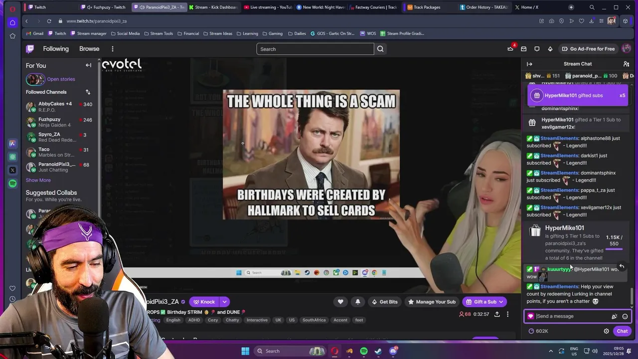The width and height of the screenshot is (638, 359).
Task: Click the Manage Your Sub button
Action: pos(431,302)
